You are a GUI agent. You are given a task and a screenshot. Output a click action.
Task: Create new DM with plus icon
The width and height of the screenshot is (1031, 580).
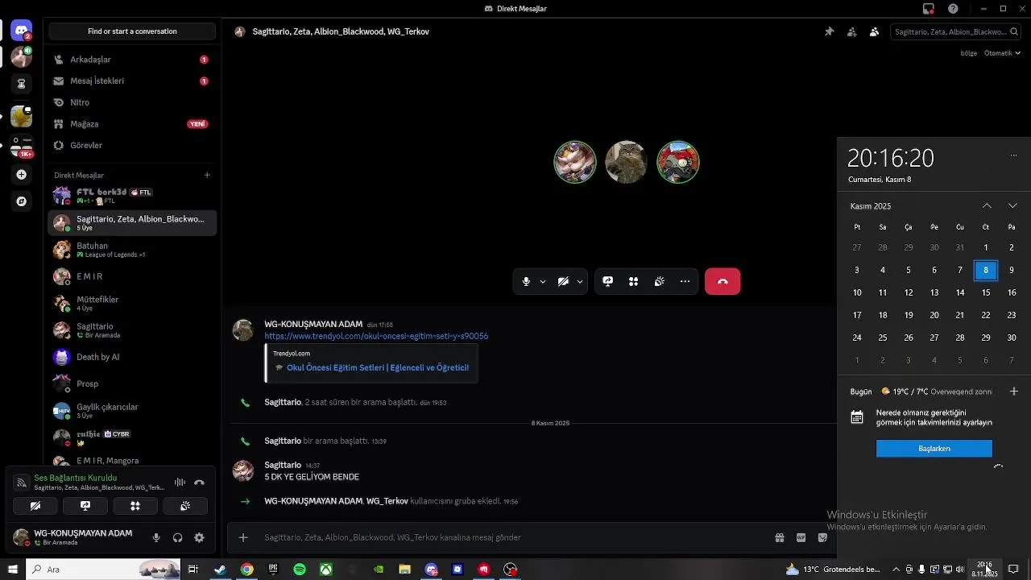[207, 175]
